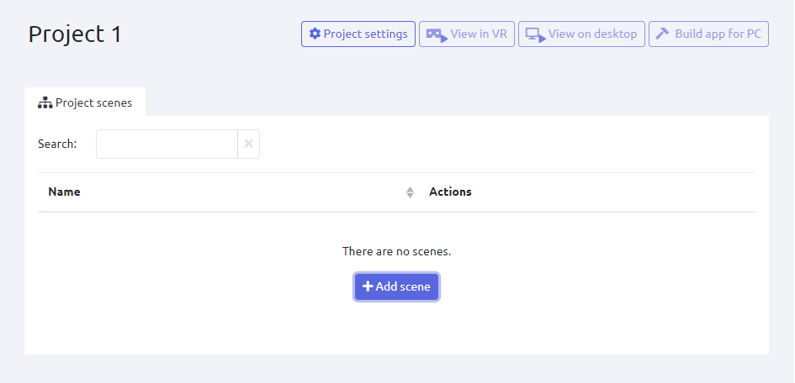Image resolution: width=795 pixels, height=383 pixels.
Task: Click the plus icon on Add scene
Action: 368,286
